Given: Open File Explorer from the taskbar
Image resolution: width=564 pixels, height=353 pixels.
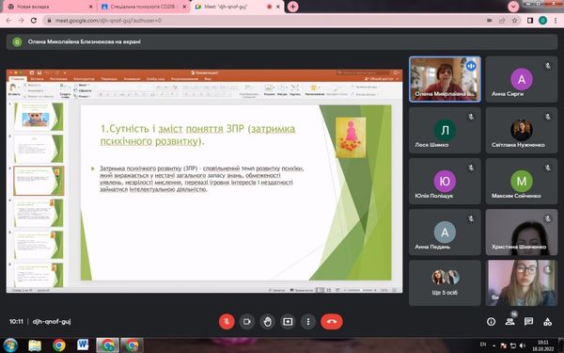Looking at the screenshot, I should [35, 345].
